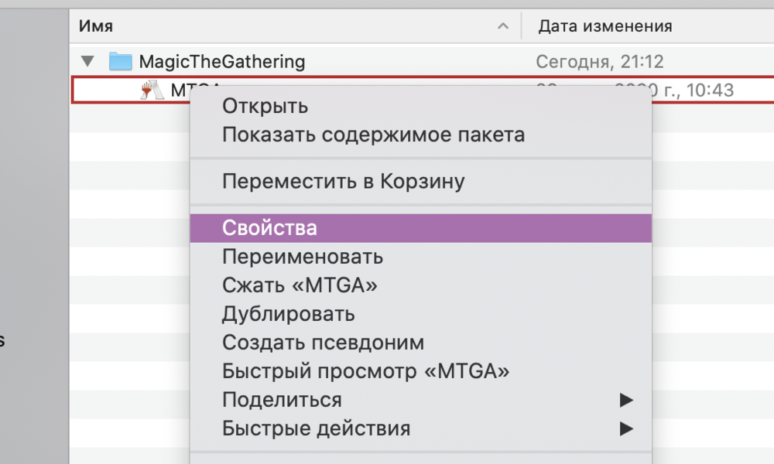Image resolution: width=774 pixels, height=464 pixels.
Task: Collapse the MagicTheGathering folder disclosure triangle
Action: (x=87, y=61)
